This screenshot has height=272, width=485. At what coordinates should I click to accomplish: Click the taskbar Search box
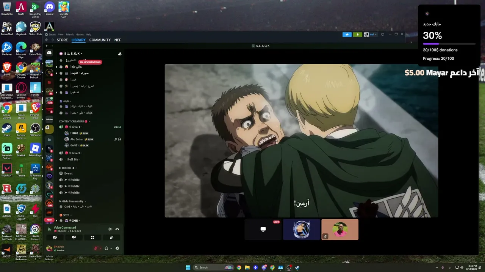[213, 267]
